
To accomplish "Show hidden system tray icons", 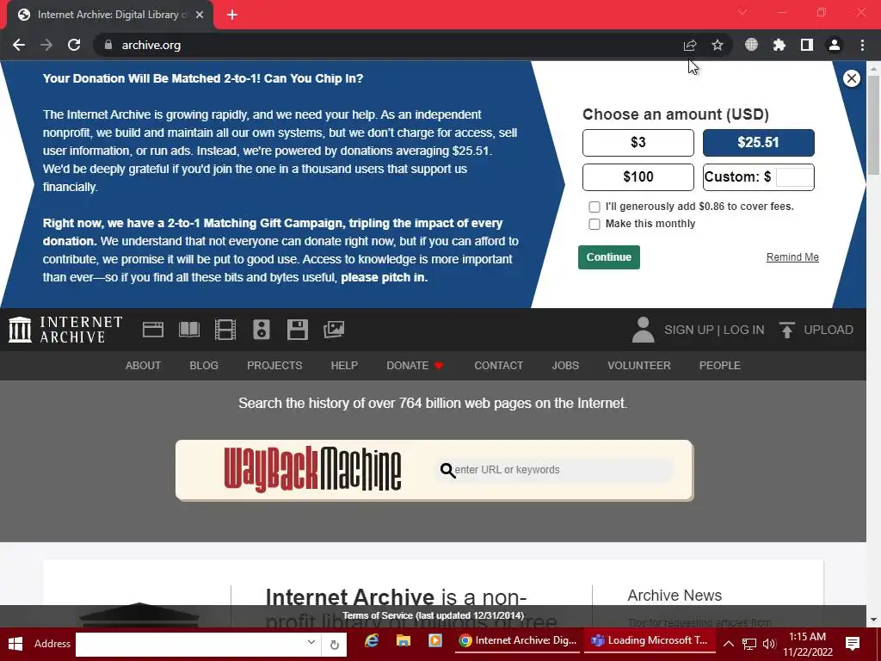I will (x=728, y=644).
